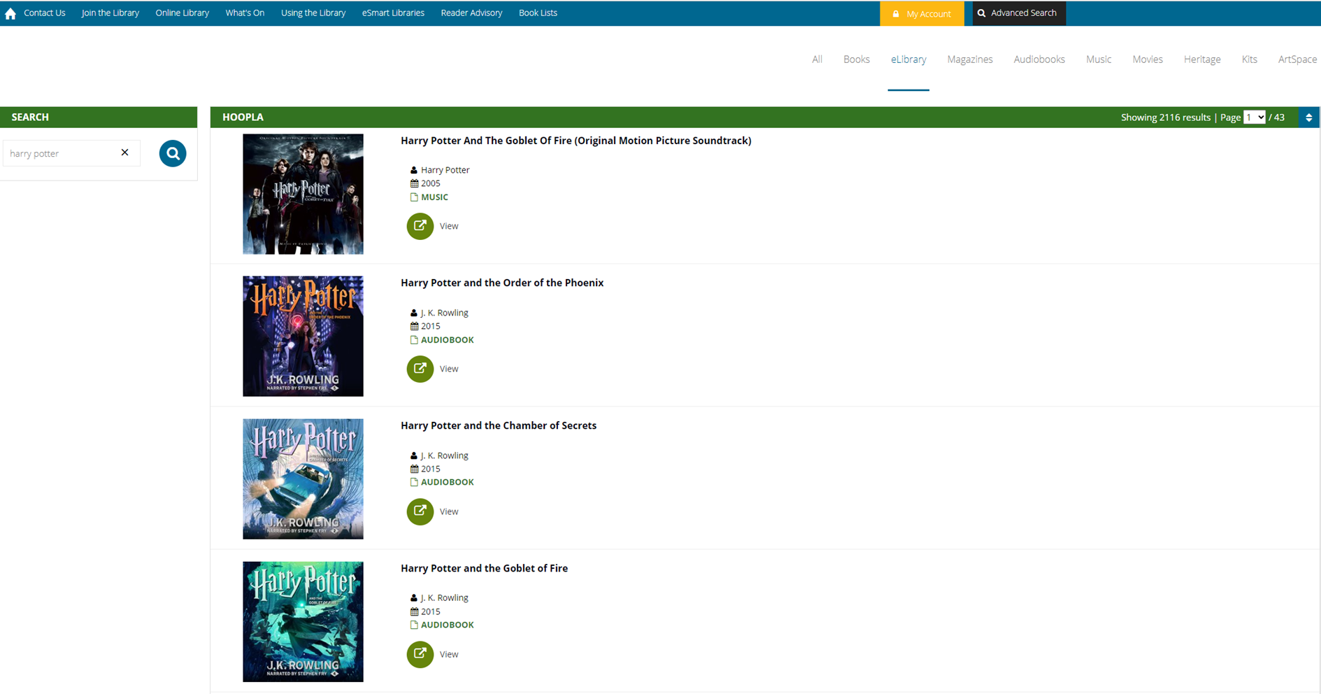1321x694 pixels.
Task: Open View icon for Goblet of Fire audiobook
Action: click(x=420, y=654)
